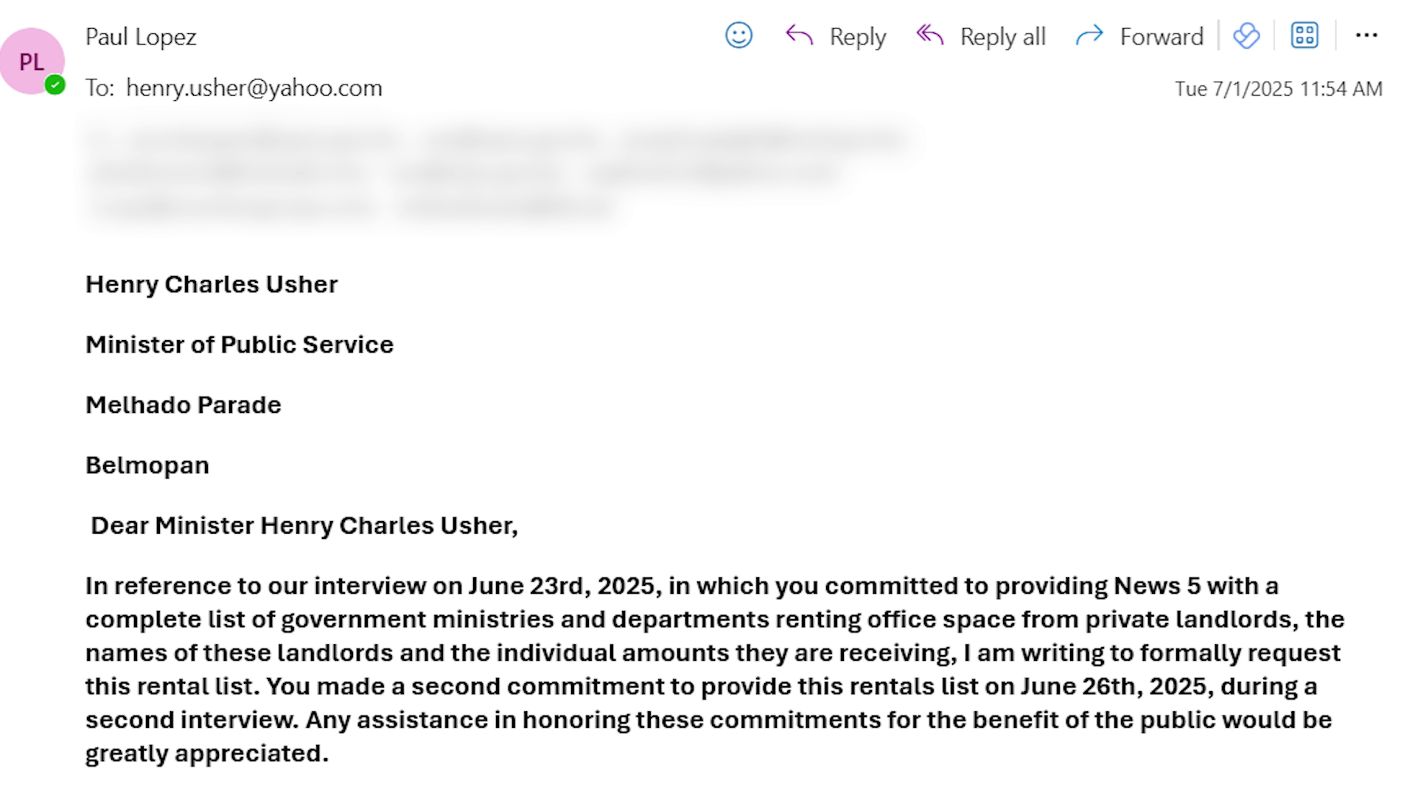Viewport: 1415px width, 795px height.
Task: Open the three-dot more actions menu
Action: pyautogui.click(x=1366, y=35)
